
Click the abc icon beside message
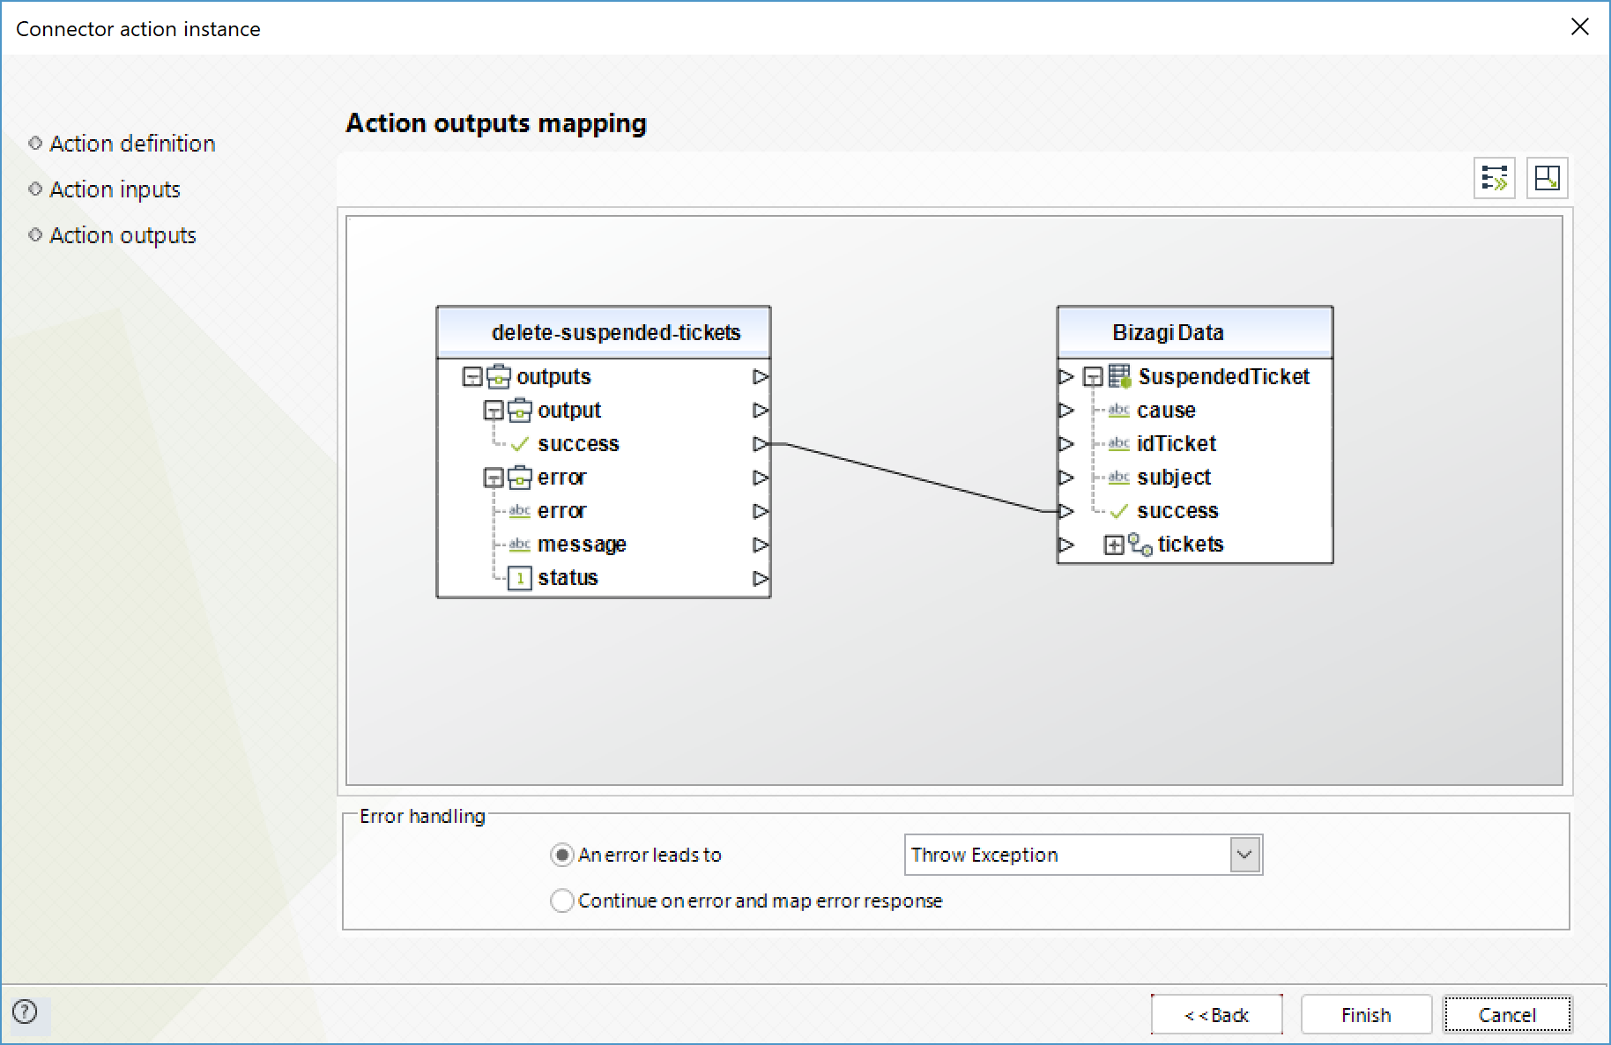pos(520,545)
